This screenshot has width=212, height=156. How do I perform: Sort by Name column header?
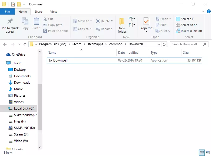coord(81,52)
